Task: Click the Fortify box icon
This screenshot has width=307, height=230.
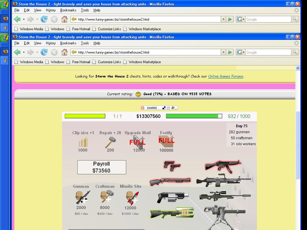Action: pyautogui.click(x=166, y=142)
